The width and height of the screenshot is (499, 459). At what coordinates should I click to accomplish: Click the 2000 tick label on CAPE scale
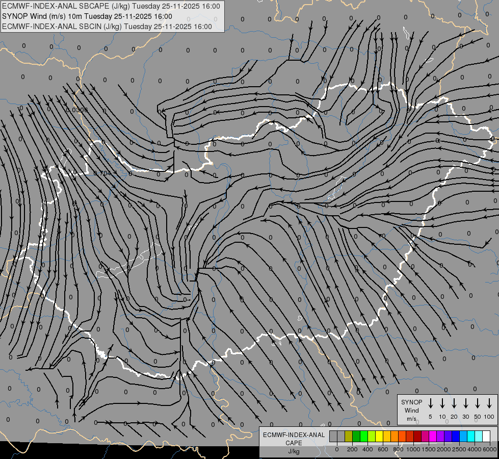(444, 449)
